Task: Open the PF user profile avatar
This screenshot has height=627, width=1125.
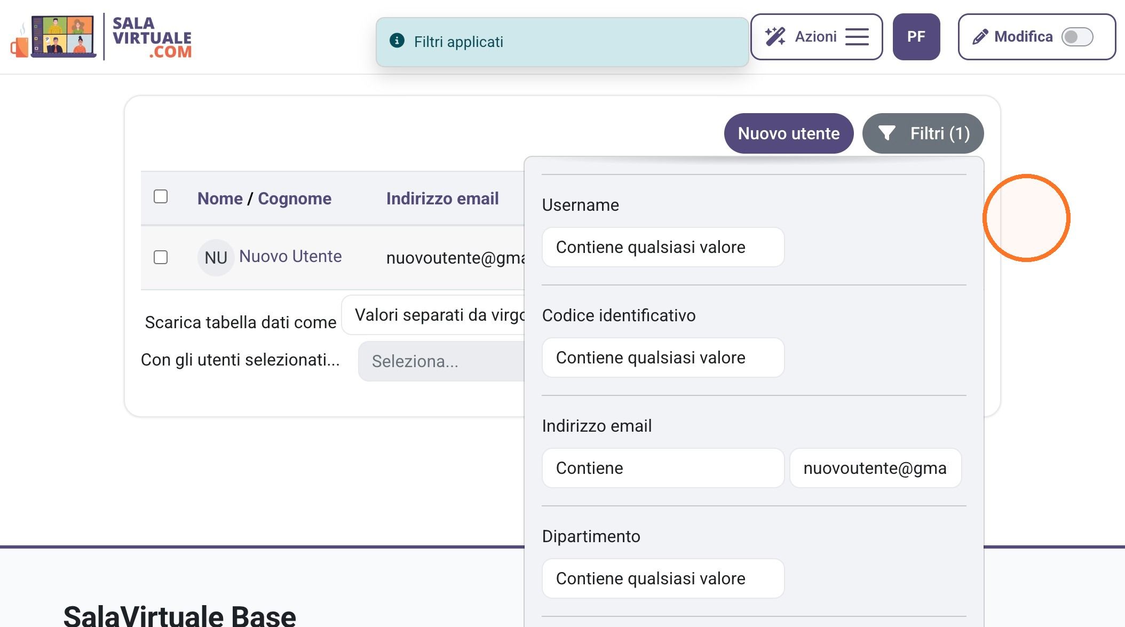Action: pyautogui.click(x=916, y=36)
